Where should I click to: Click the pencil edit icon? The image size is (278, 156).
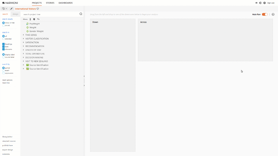click(11, 9)
